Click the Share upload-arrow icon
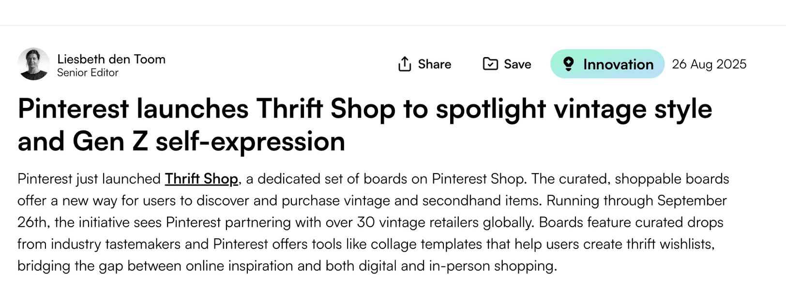This screenshot has height=290, width=786. click(x=405, y=64)
